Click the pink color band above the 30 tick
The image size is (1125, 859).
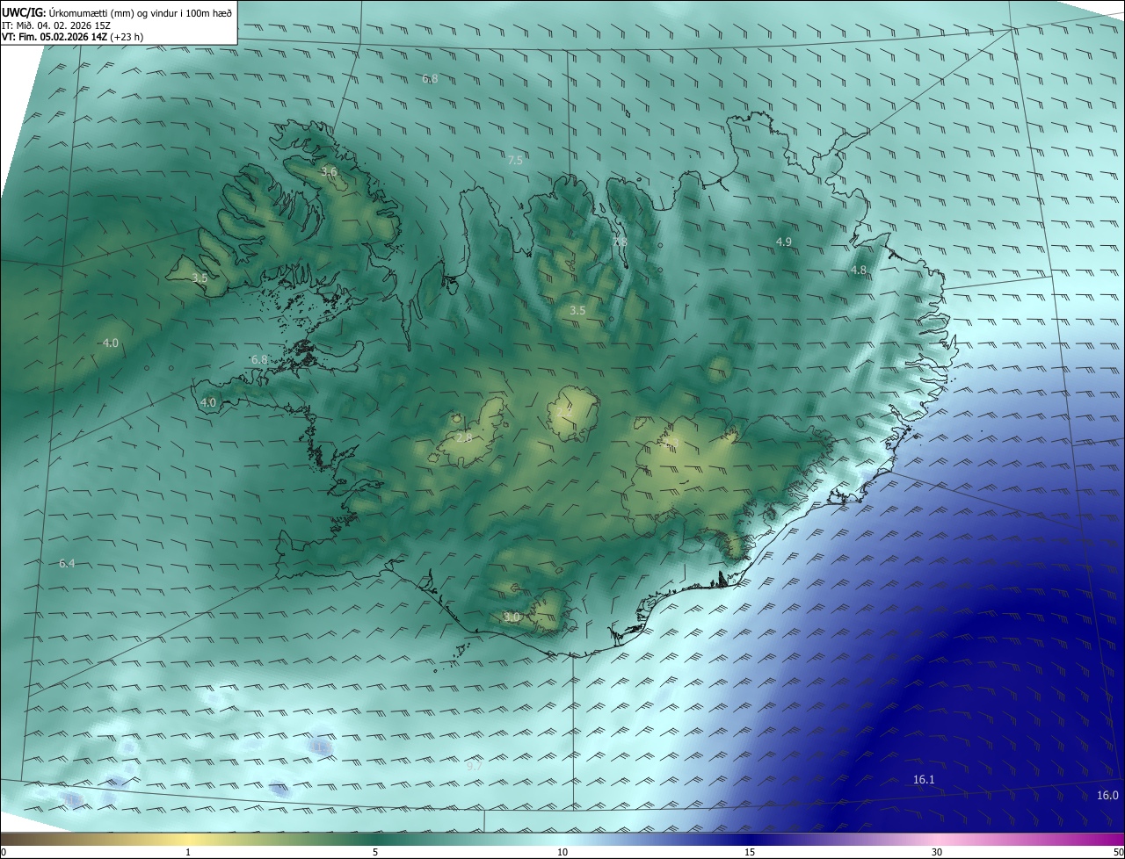[x=937, y=839]
